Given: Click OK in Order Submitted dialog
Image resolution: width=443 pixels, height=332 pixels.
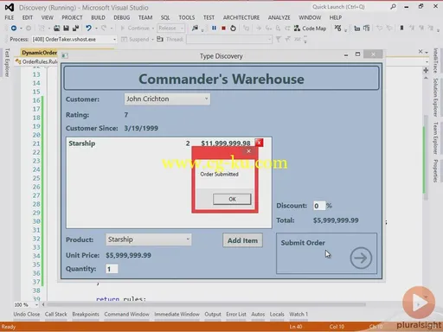Looking at the screenshot, I should click(x=232, y=199).
